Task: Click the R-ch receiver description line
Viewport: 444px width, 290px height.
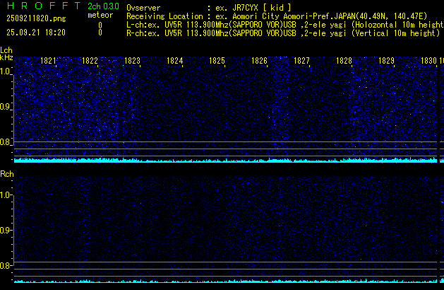Action: [x=282, y=33]
